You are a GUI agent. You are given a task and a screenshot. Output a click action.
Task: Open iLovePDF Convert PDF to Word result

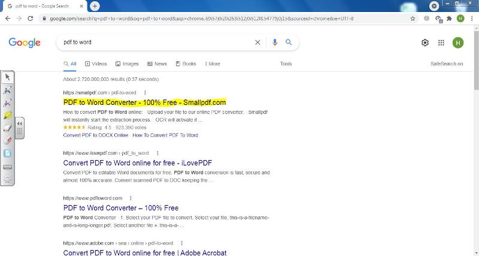(x=138, y=162)
